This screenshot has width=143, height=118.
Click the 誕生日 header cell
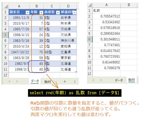[x=19, y=12]
